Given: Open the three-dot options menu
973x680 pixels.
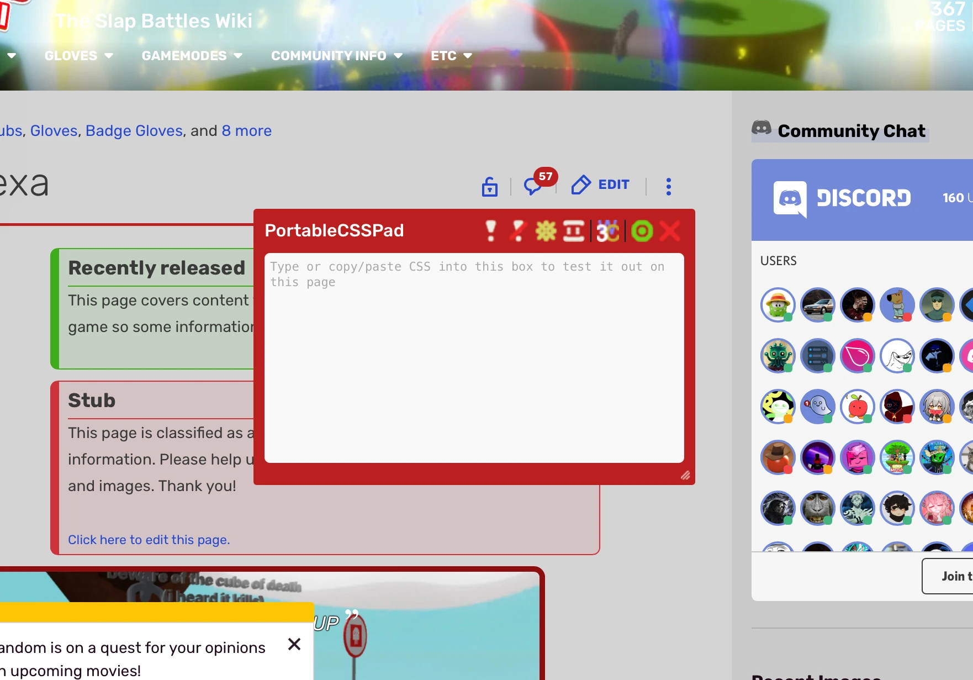Looking at the screenshot, I should [669, 186].
